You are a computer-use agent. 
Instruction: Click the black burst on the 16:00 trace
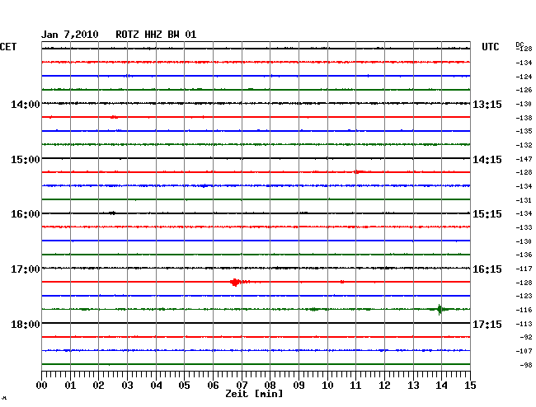coord(112,213)
